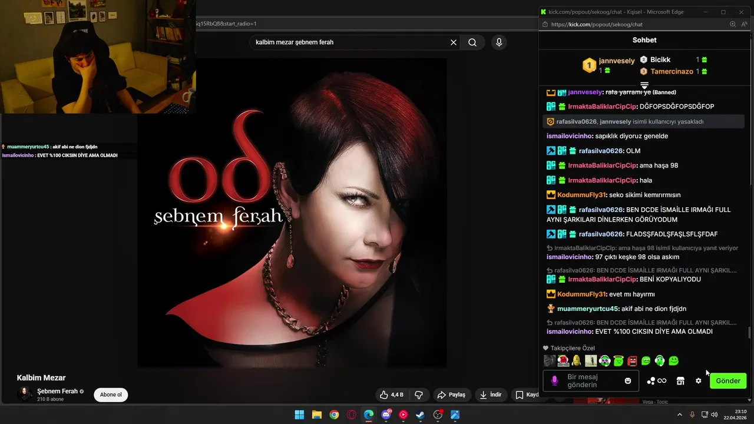This screenshot has height=424, width=754.
Task: Open KodummuFly31's profile from 'seko' message
Action: [581, 195]
